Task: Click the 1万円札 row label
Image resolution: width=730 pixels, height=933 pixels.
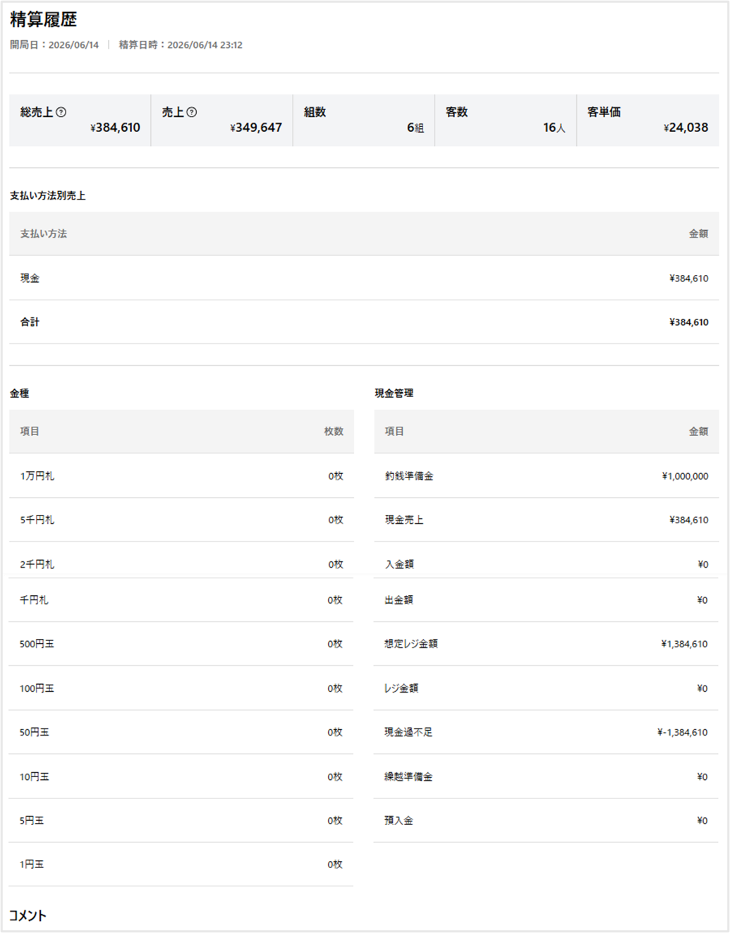Action: click(x=37, y=476)
